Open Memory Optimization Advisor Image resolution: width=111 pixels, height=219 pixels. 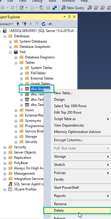pyautogui.click(x=77, y=132)
